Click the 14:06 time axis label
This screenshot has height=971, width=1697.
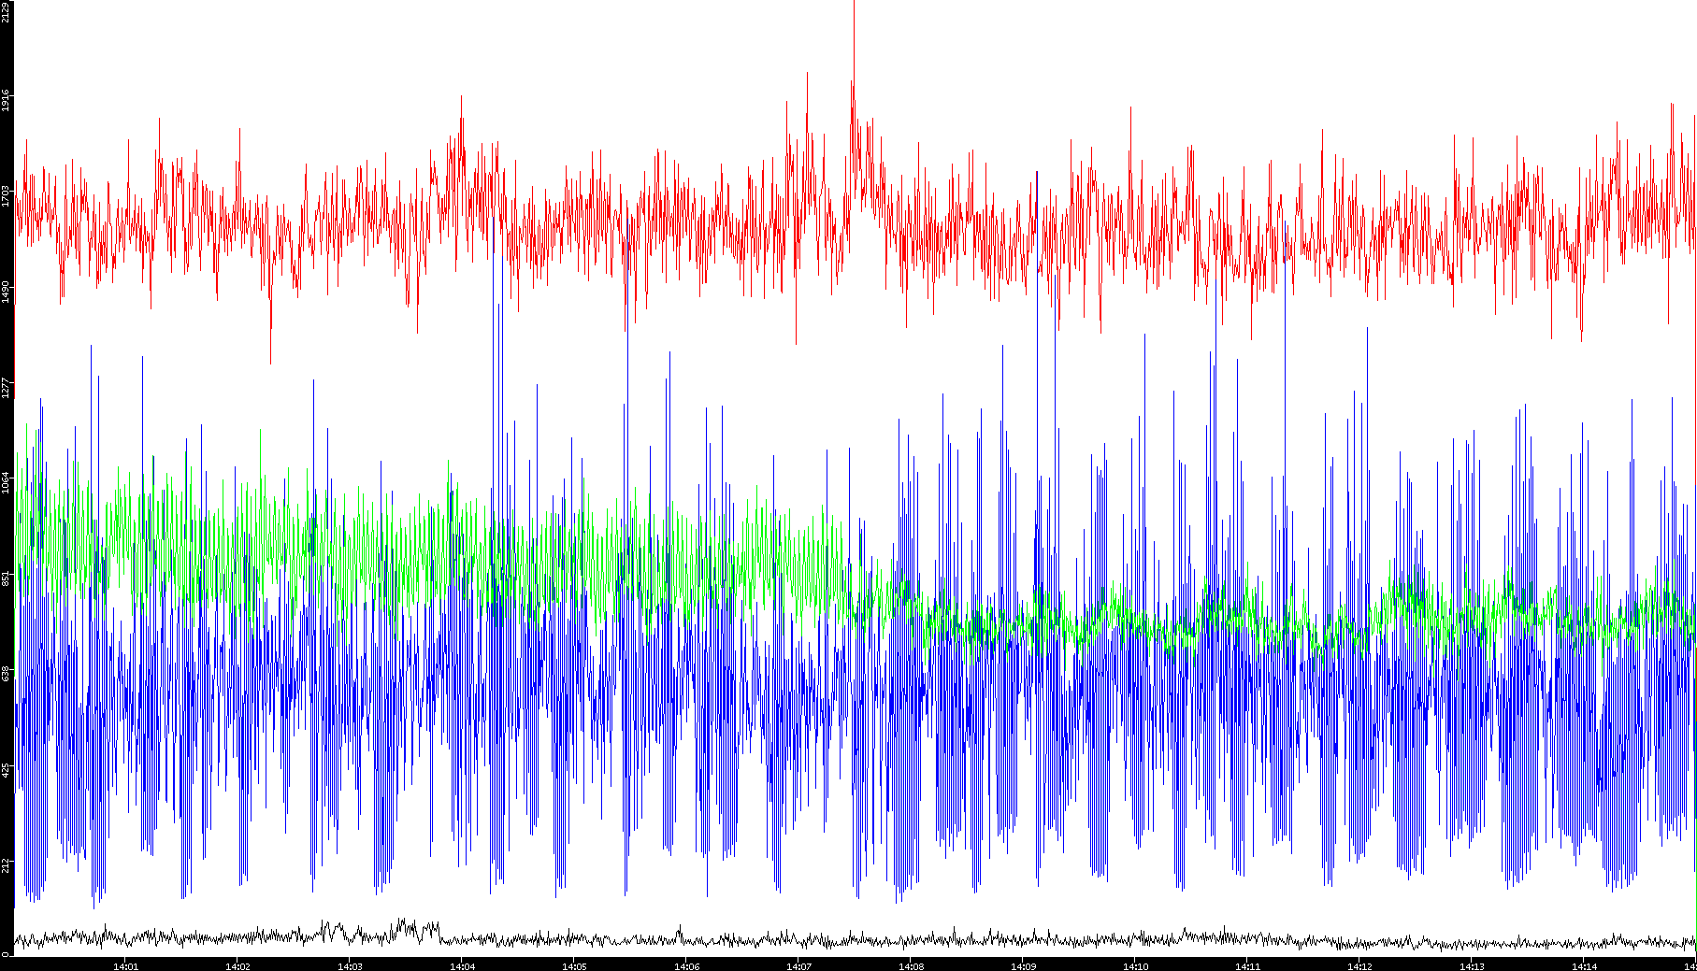[686, 966]
